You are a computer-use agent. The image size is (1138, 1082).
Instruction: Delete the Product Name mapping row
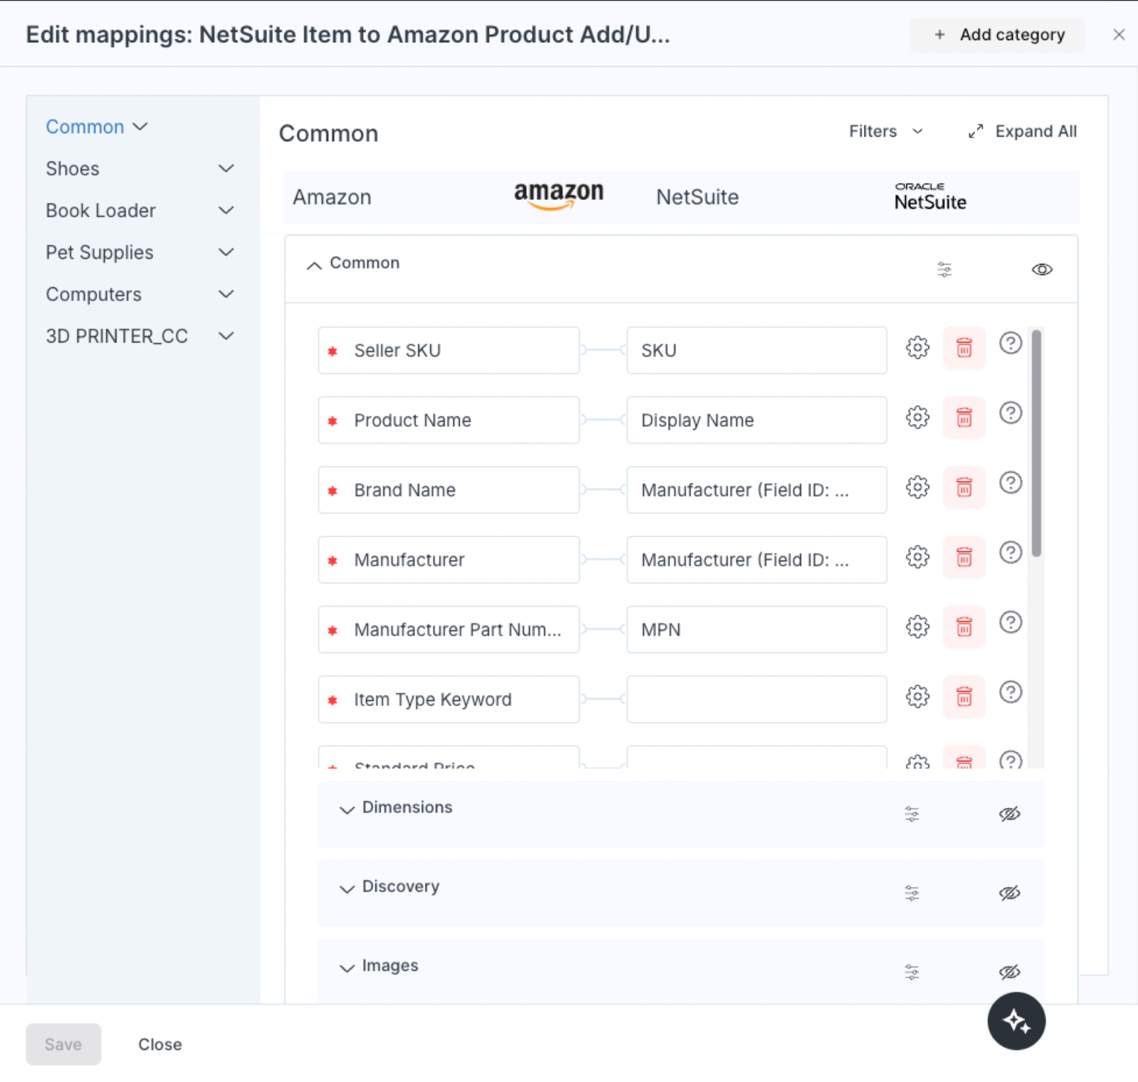964,417
